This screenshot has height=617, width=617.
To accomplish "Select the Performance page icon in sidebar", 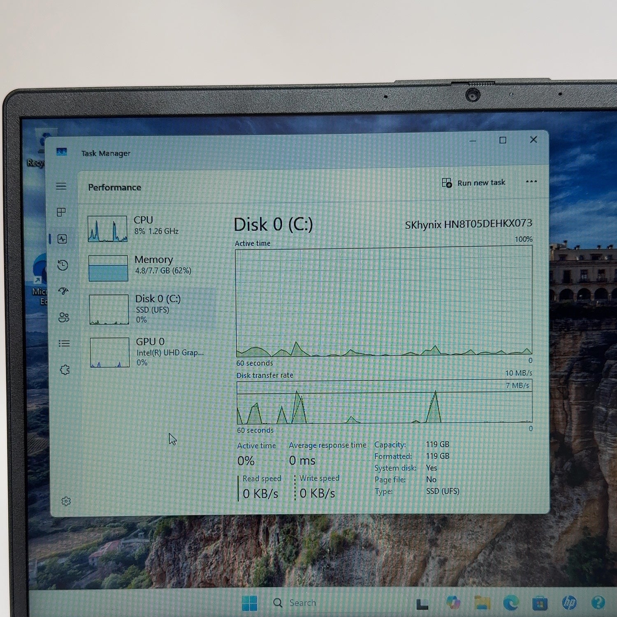I will 63,239.
